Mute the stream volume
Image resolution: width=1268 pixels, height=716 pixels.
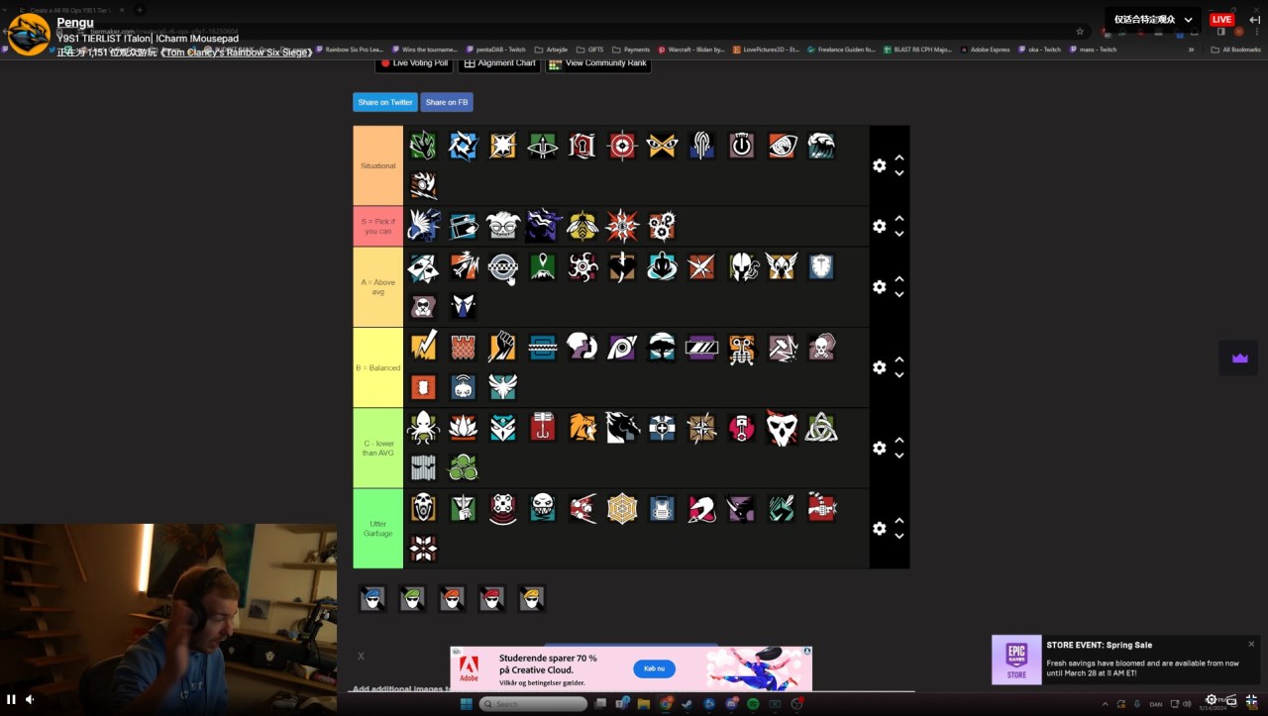click(30, 699)
